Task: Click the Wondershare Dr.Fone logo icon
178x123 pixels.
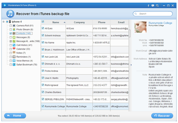Action: pos(5,5)
